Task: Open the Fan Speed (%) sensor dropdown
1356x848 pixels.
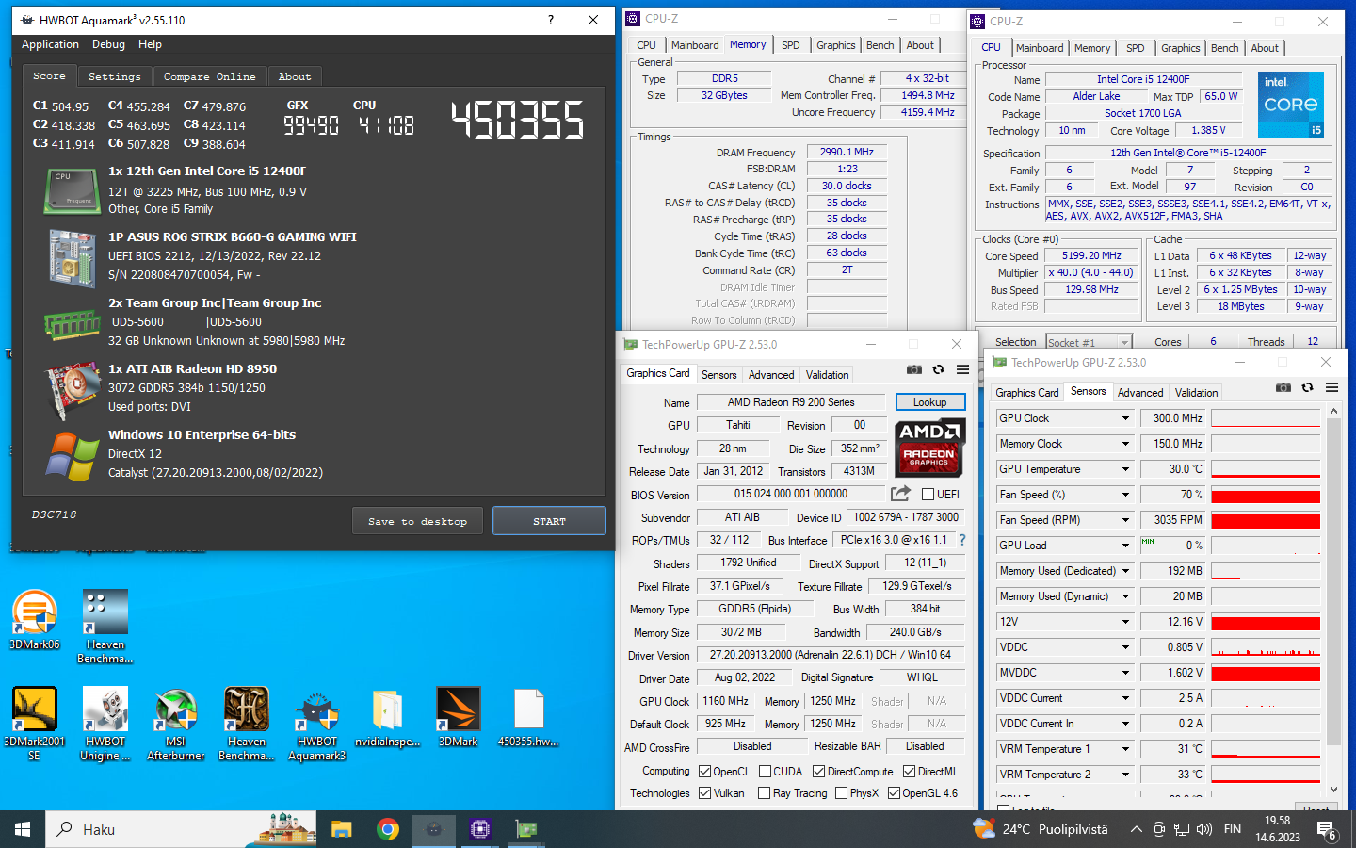Action: pos(1125,495)
